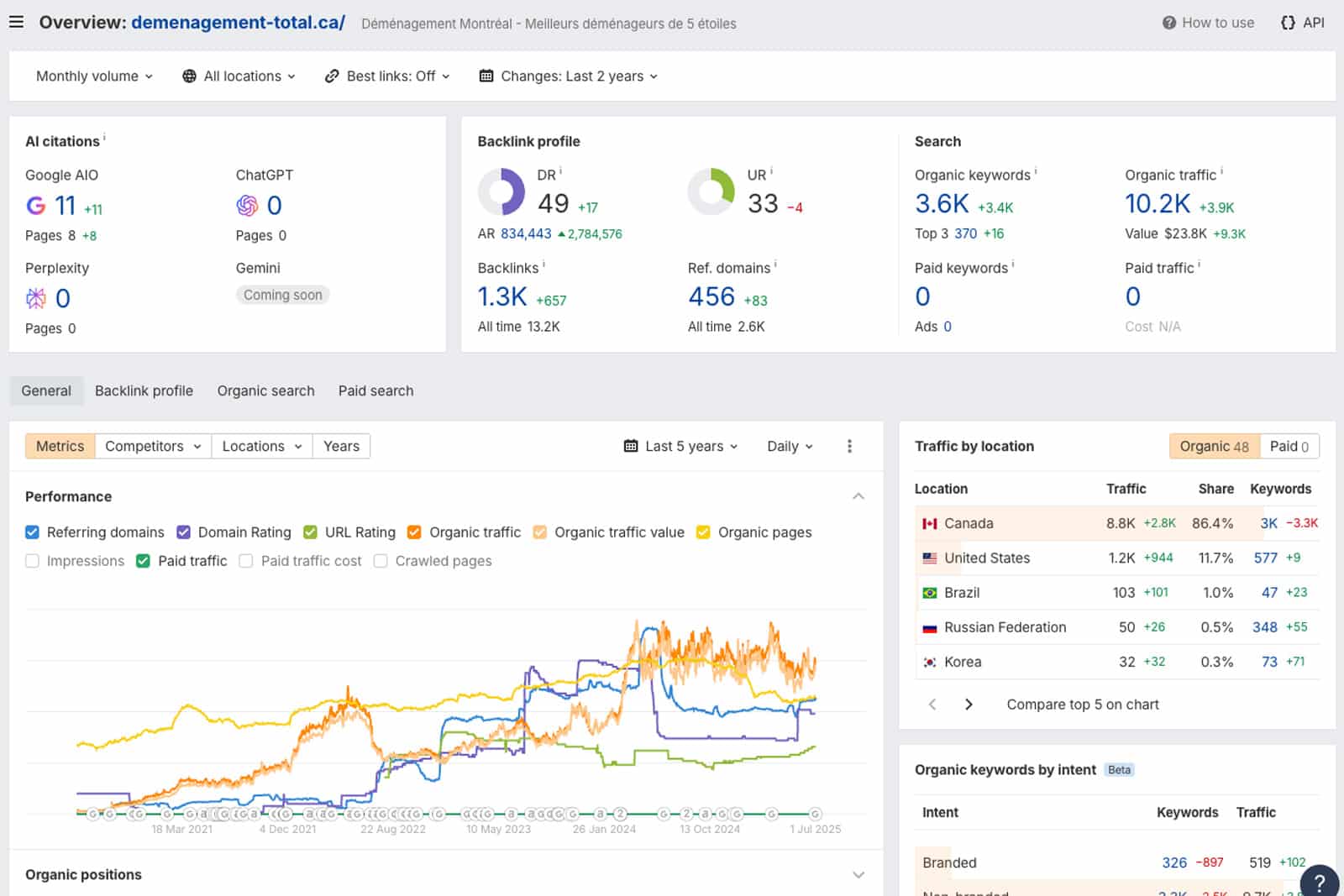Open the Last 5 years date range dropdown
This screenshot has height=896, width=1344.
tap(681, 446)
